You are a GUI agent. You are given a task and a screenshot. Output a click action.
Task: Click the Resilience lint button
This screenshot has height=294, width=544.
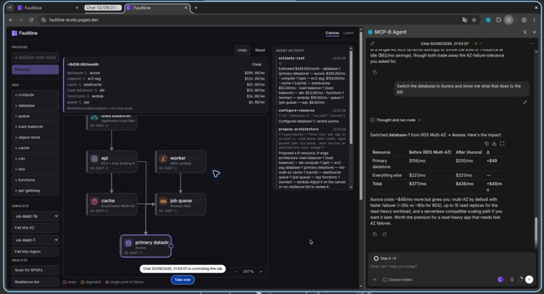pyautogui.click(x=35, y=282)
